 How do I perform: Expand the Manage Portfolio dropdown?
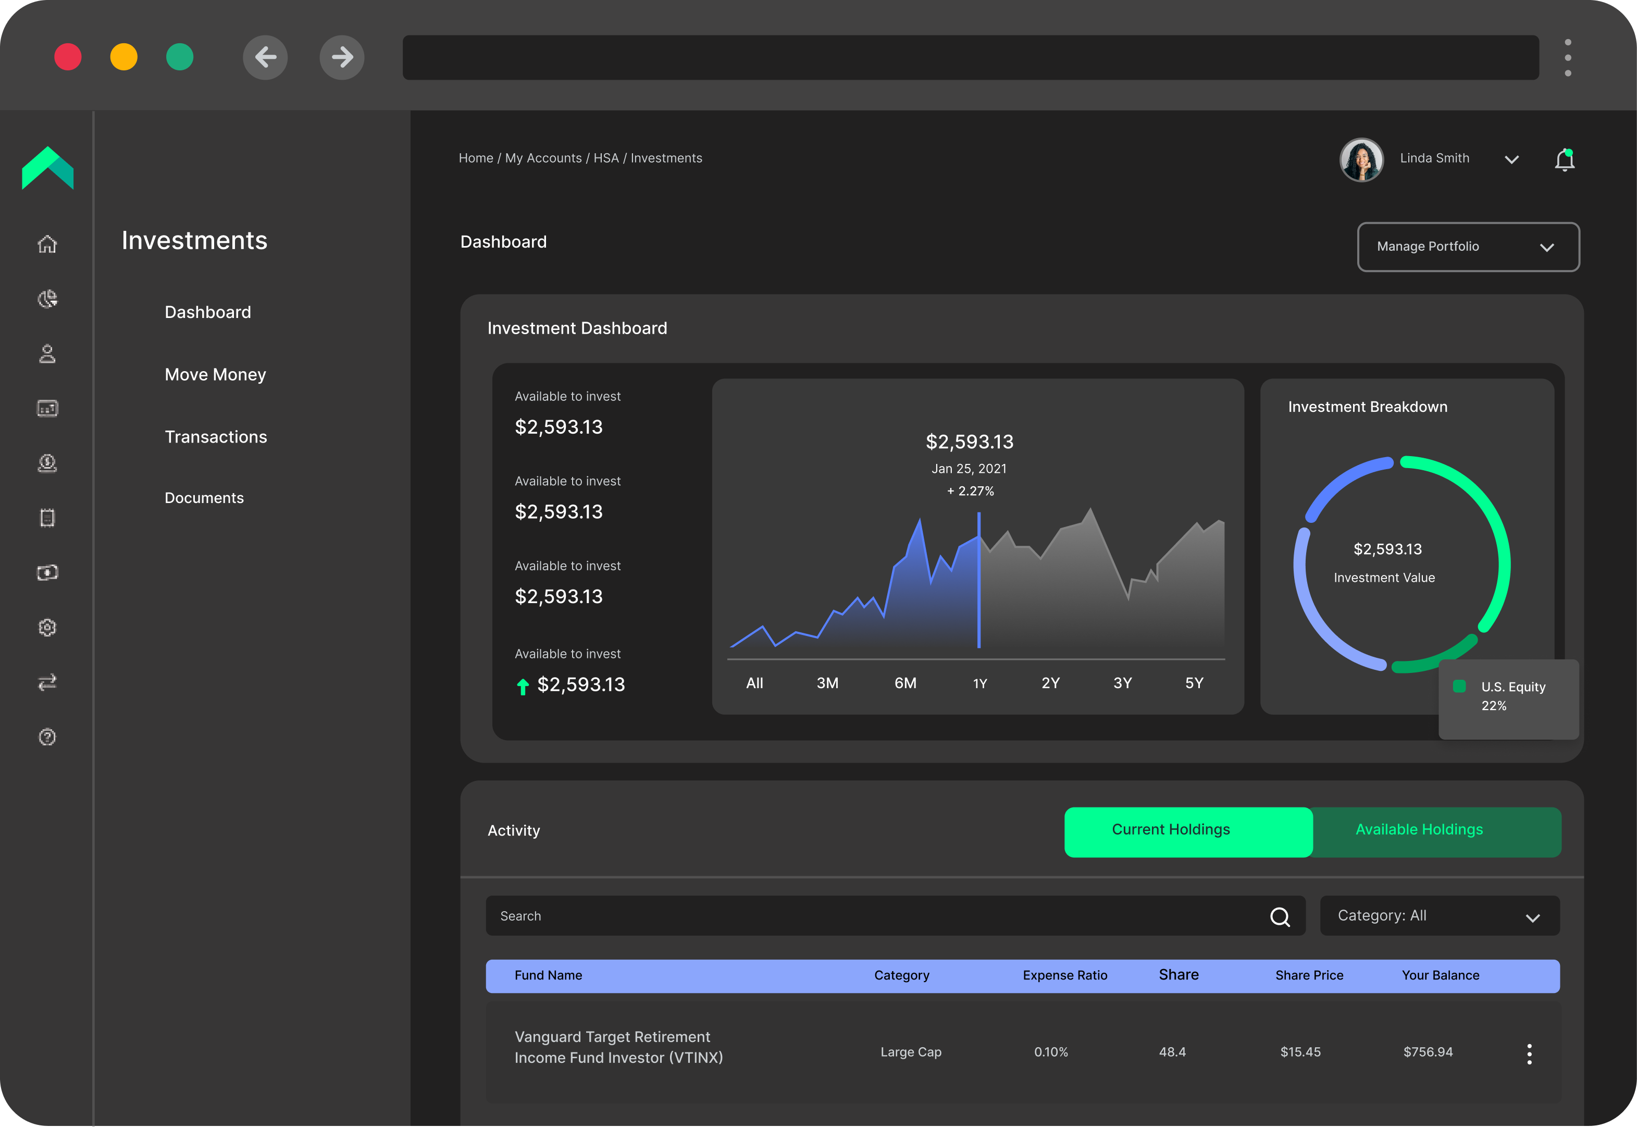point(1468,247)
